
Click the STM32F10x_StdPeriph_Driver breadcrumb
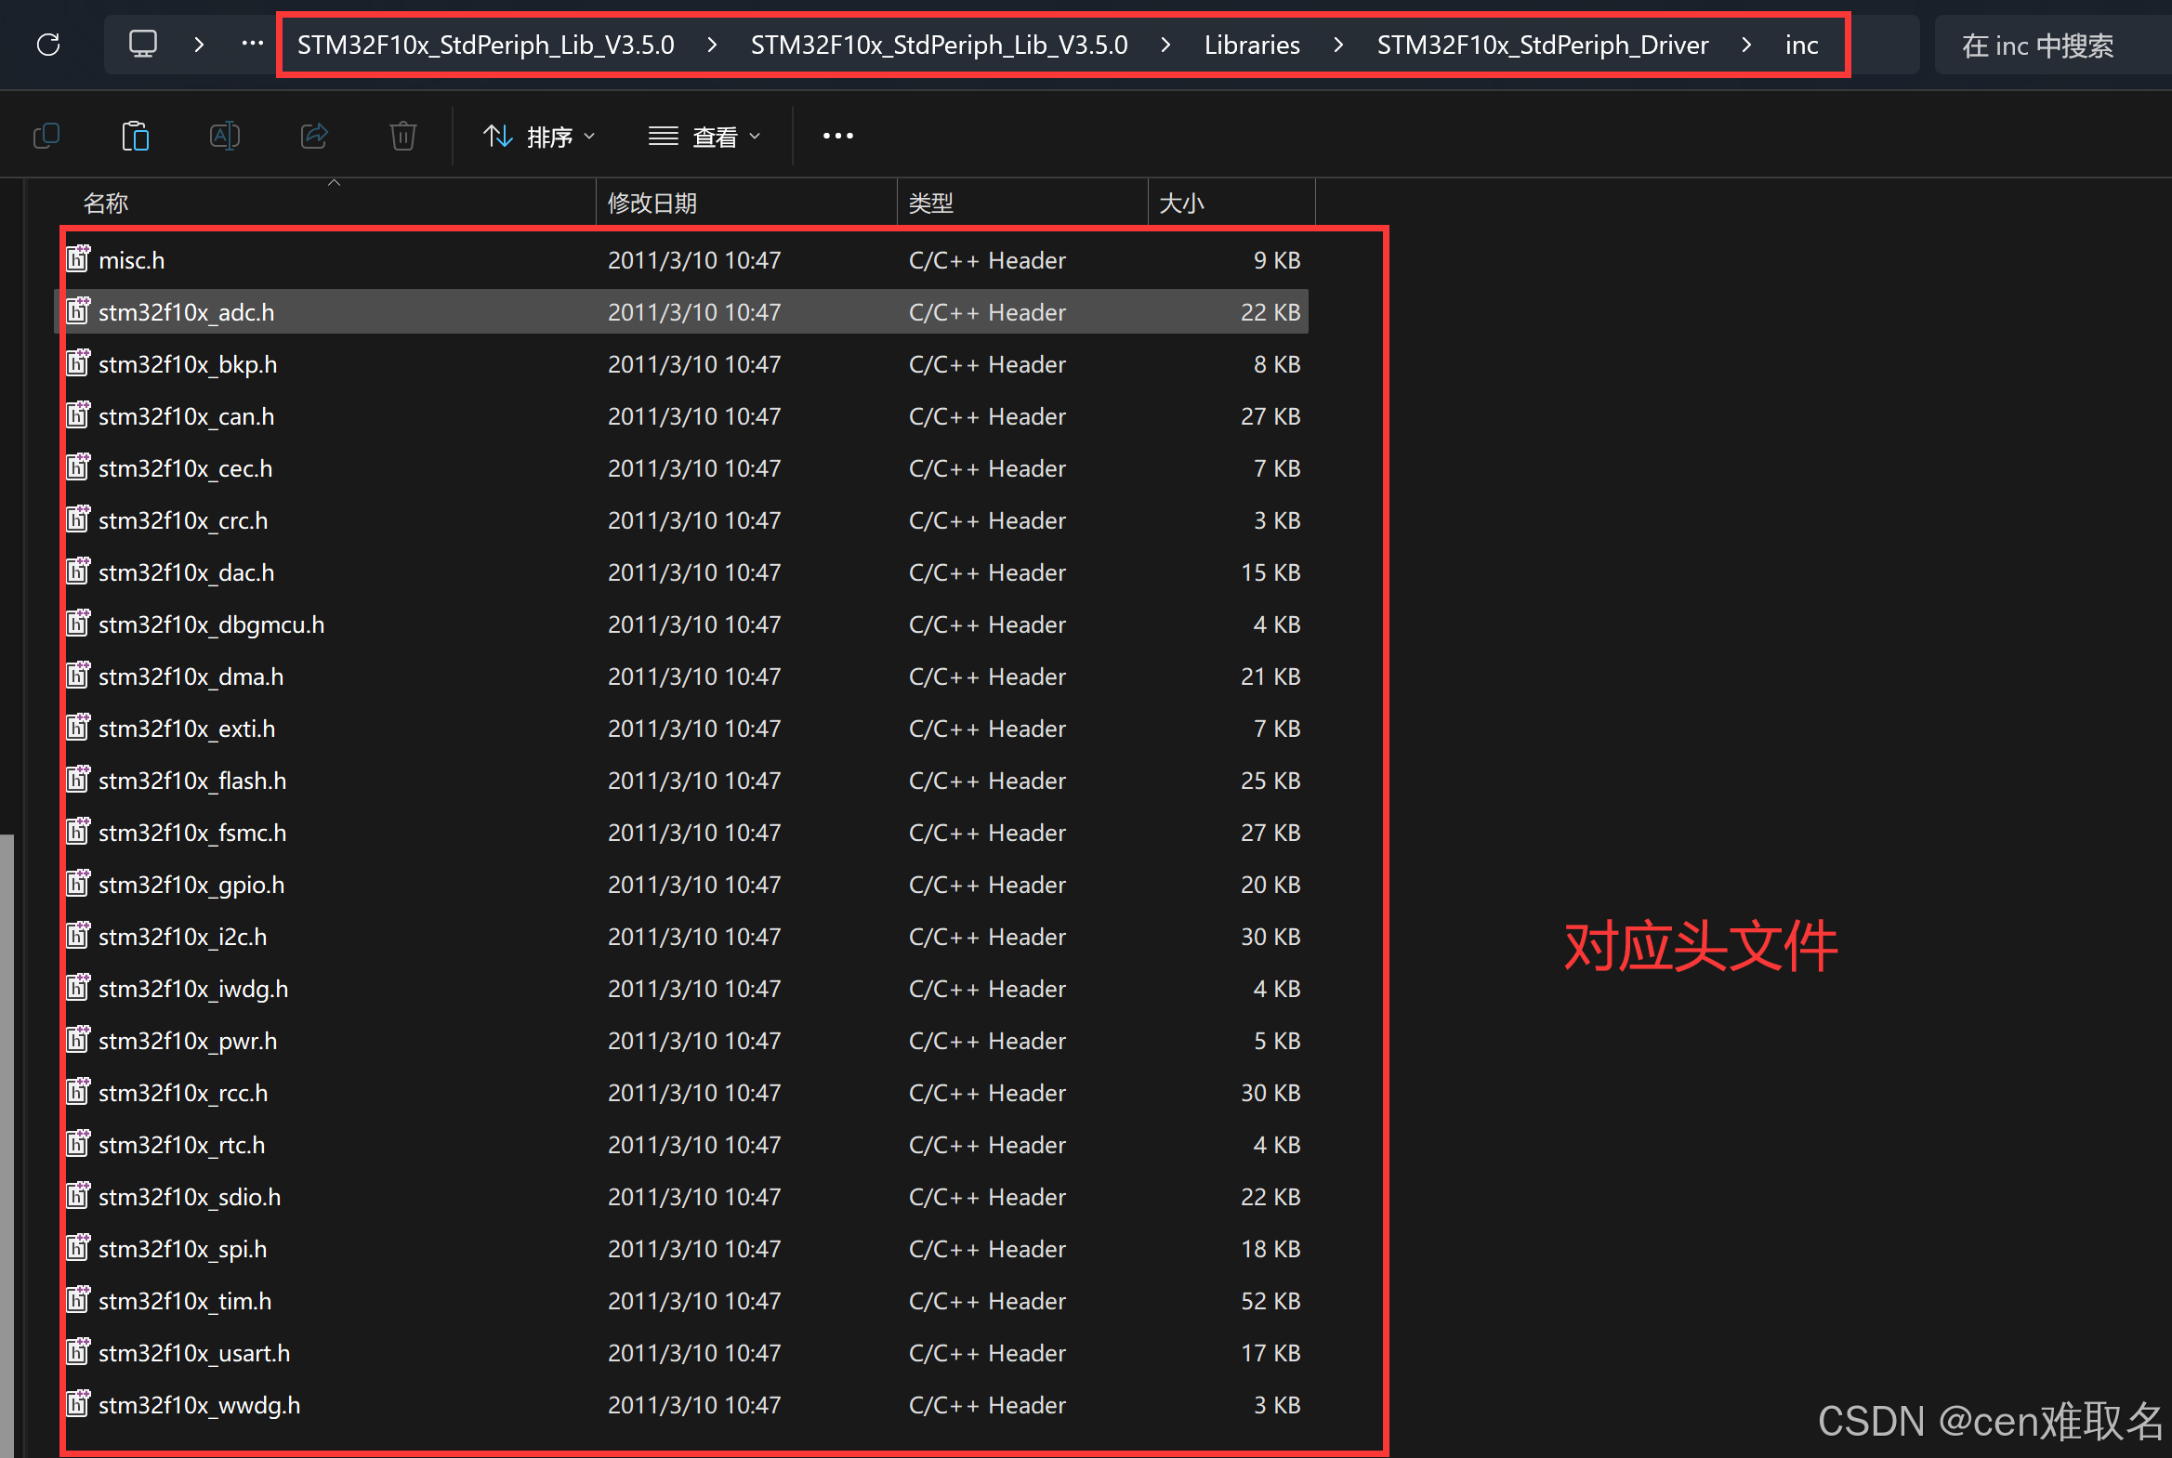pyautogui.click(x=1542, y=45)
